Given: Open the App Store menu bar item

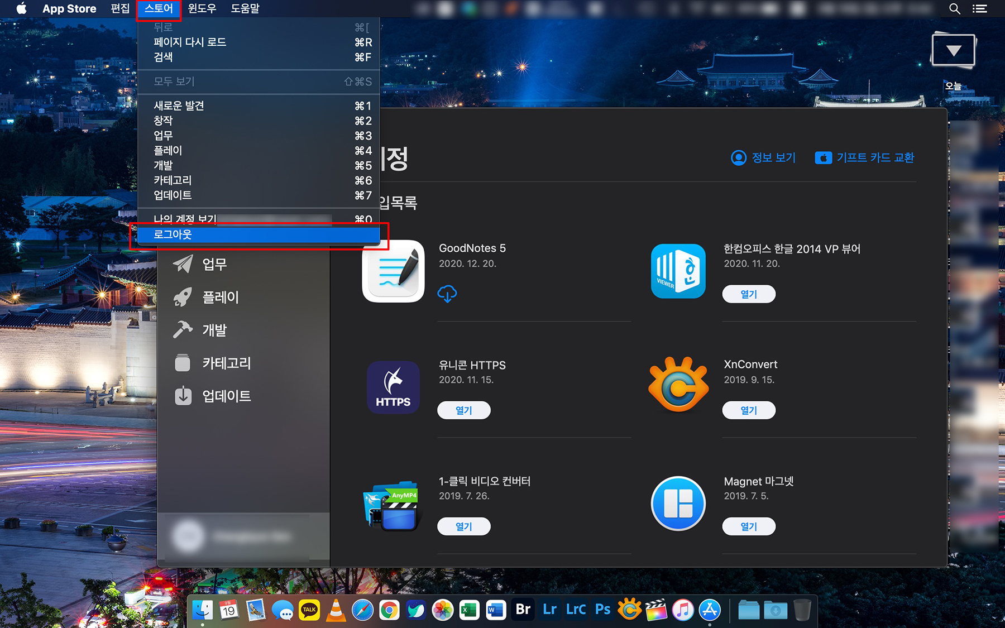Looking at the screenshot, I should [x=69, y=8].
